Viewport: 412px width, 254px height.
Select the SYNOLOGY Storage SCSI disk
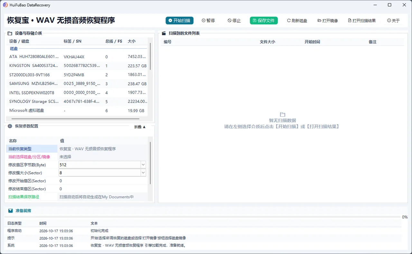tap(77, 101)
